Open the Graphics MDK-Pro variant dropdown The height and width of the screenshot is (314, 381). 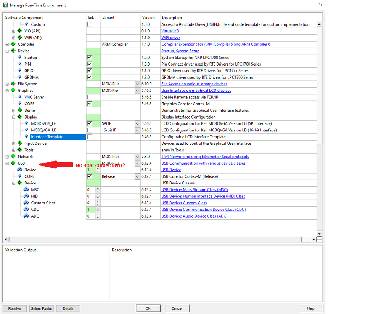pyautogui.click(x=137, y=91)
